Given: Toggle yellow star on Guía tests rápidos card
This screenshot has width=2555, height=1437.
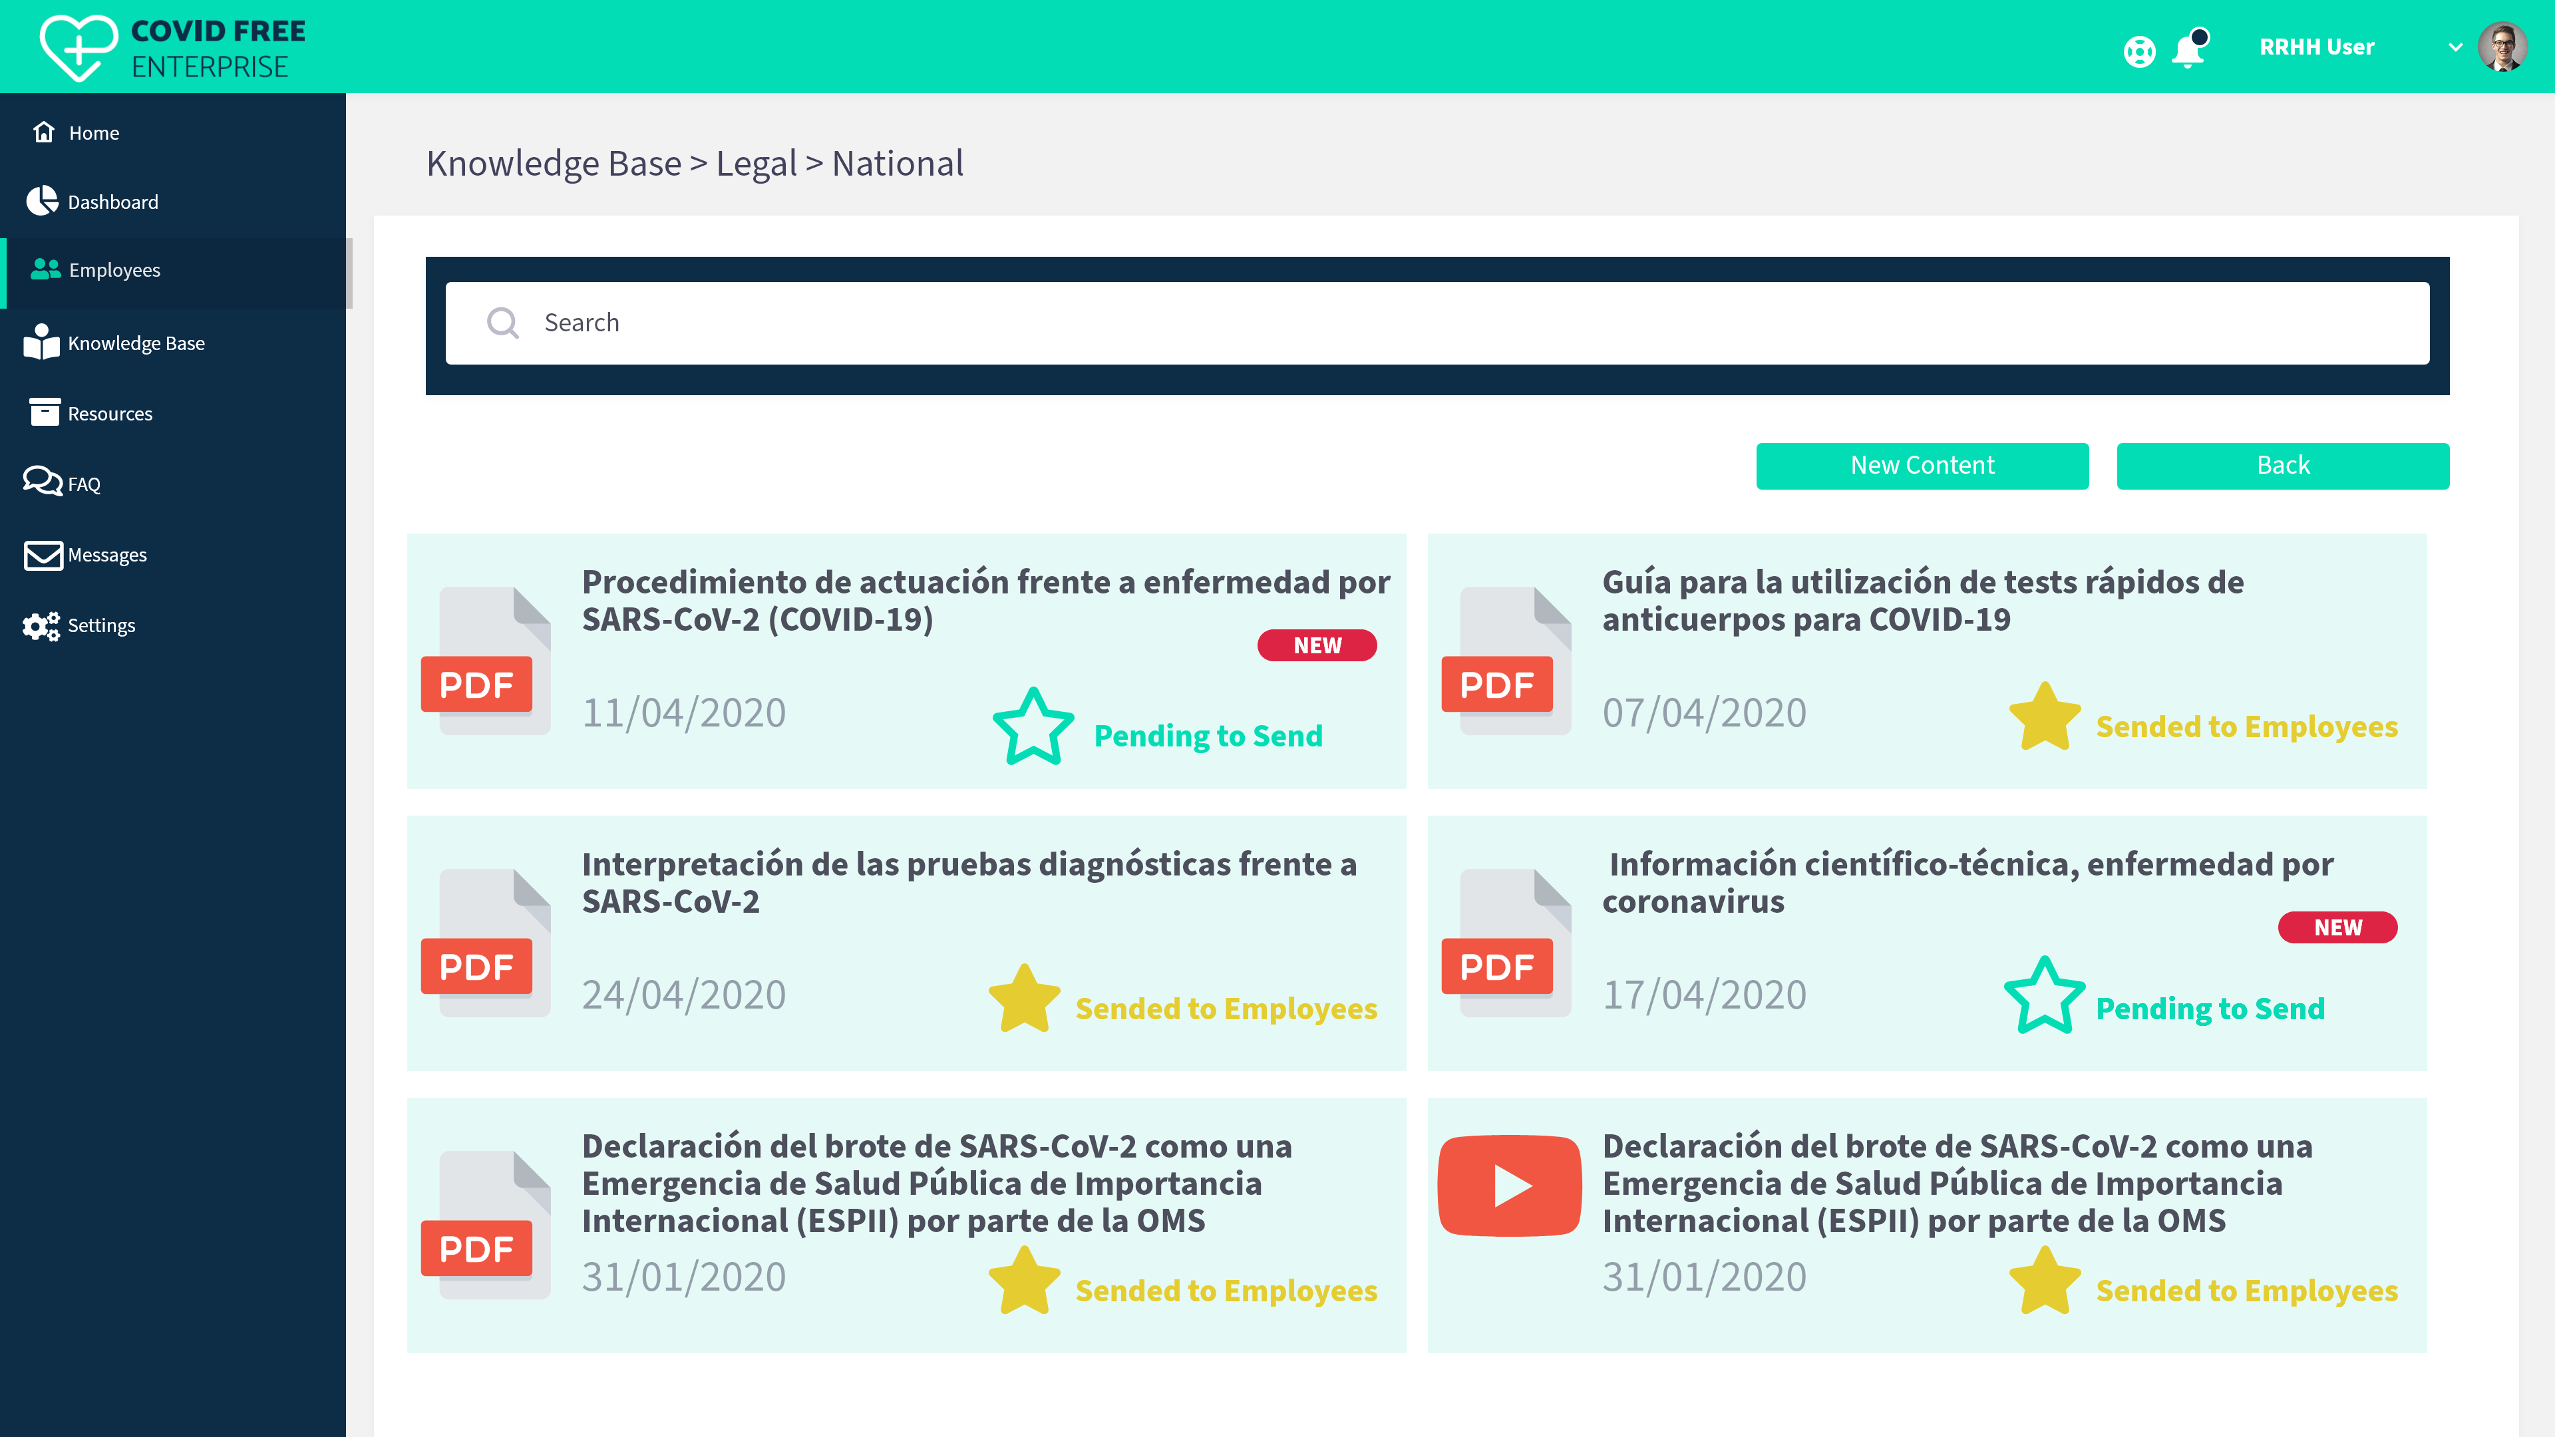Looking at the screenshot, I should coord(2044,717).
